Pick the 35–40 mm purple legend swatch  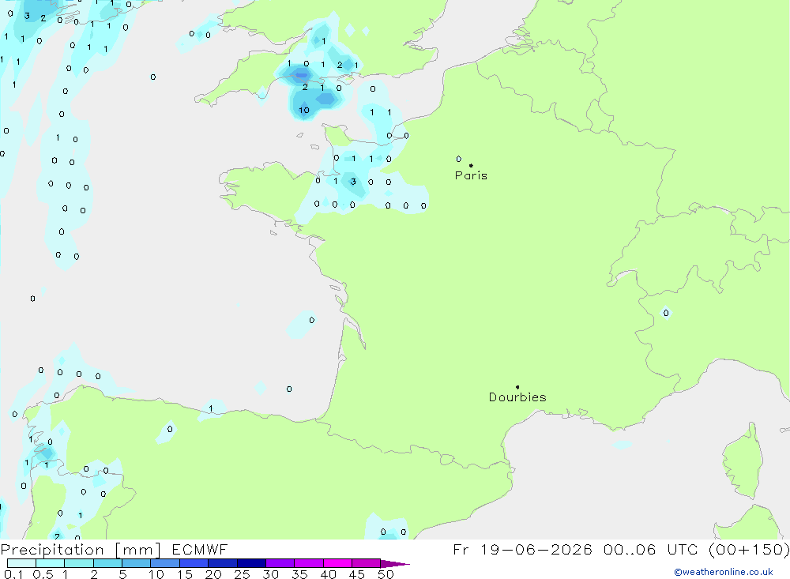pos(309,563)
